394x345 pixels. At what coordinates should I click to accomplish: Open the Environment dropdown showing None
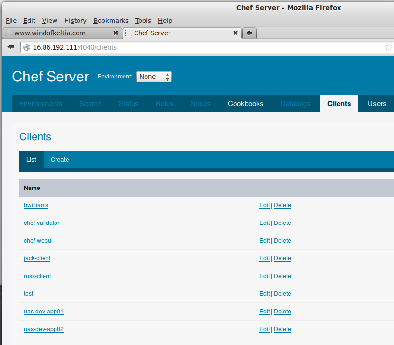pos(154,77)
